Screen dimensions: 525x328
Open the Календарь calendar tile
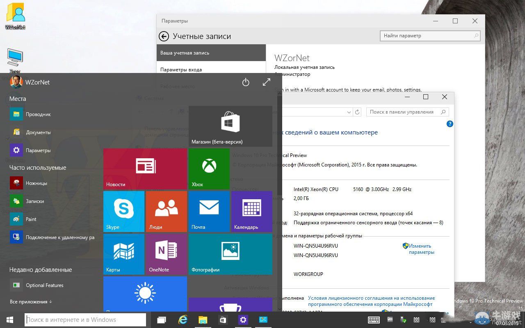(252, 212)
